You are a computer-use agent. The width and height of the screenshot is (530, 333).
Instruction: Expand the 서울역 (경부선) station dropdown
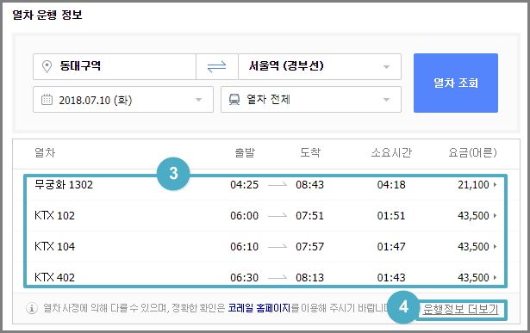pos(386,67)
